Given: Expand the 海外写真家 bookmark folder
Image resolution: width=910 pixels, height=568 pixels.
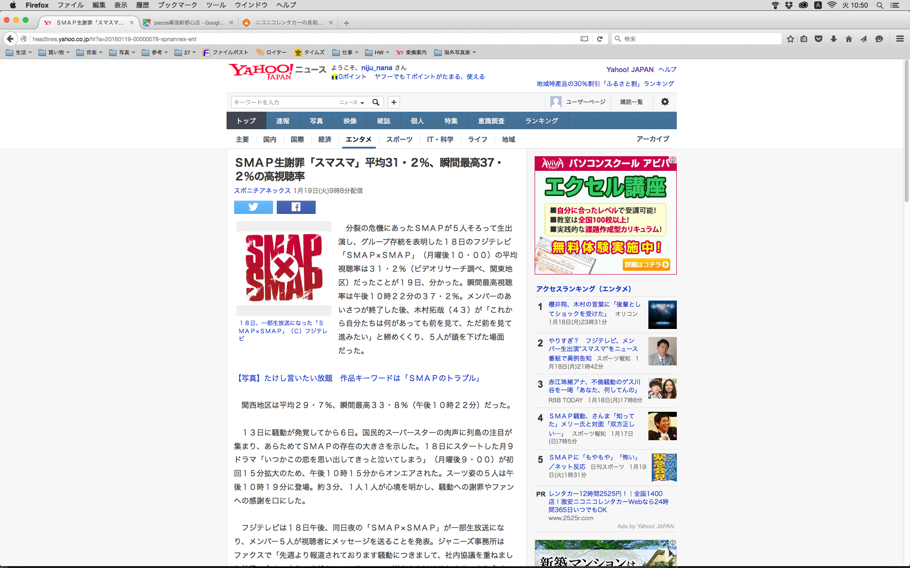Looking at the screenshot, I should (455, 53).
